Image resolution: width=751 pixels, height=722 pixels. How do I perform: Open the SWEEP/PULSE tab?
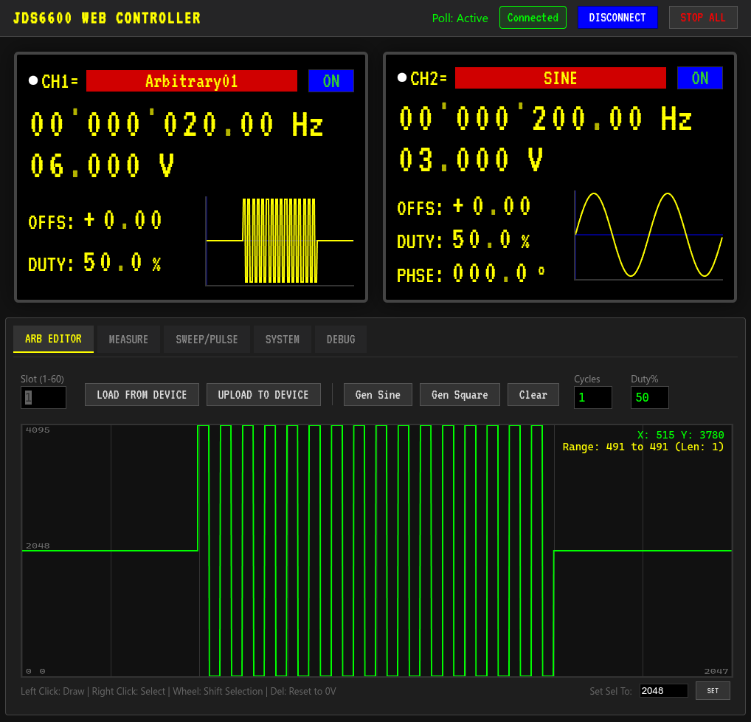coord(207,340)
